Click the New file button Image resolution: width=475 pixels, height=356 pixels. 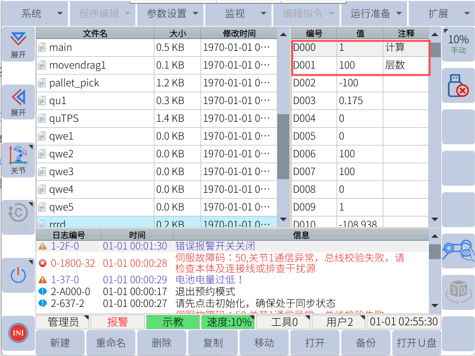coord(60,343)
